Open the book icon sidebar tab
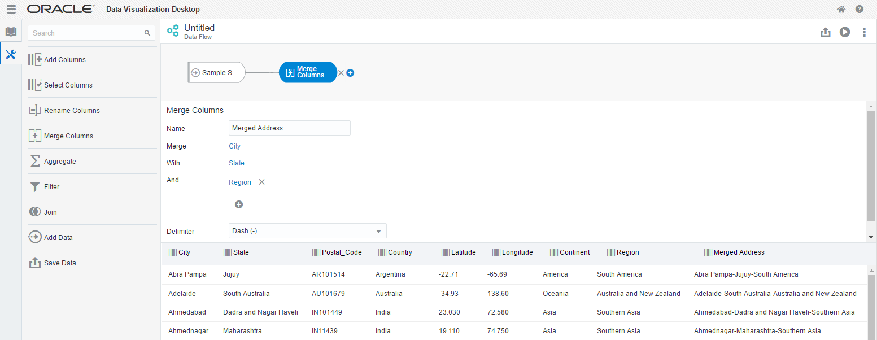 click(x=11, y=32)
